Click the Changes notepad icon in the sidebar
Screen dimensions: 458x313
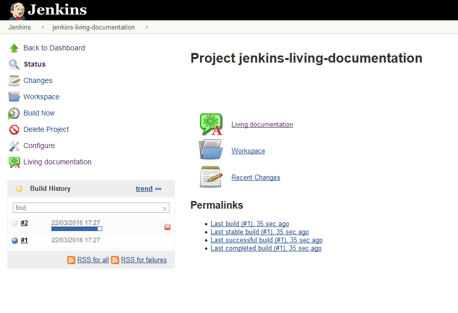(x=14, y=80)
